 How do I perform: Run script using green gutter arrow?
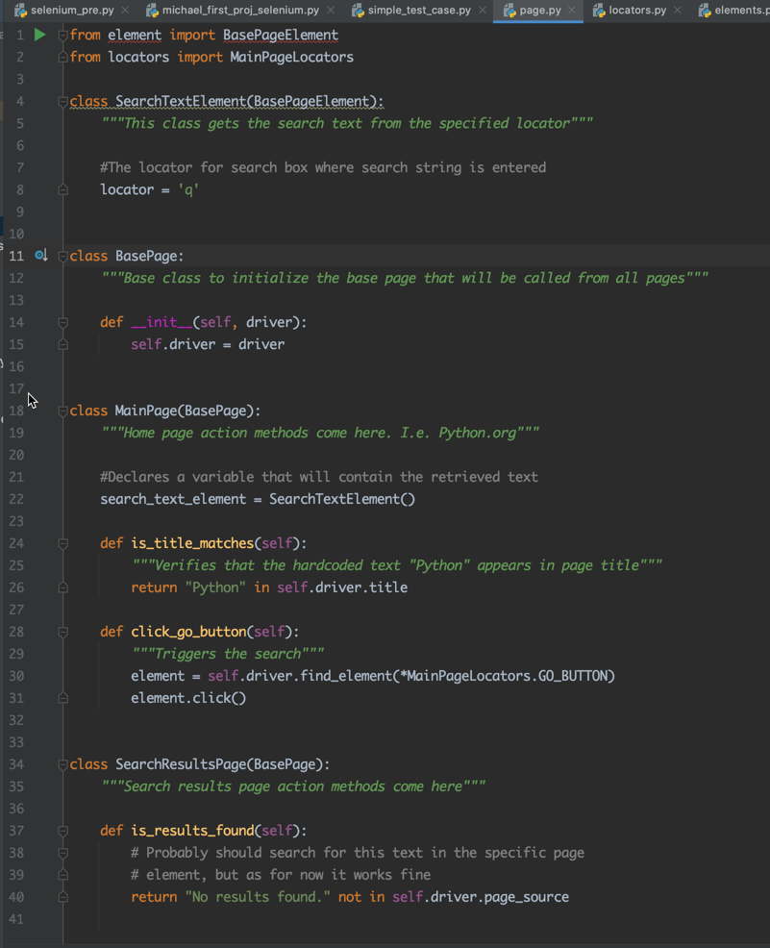pyautogui.click(x=39, y=35)
